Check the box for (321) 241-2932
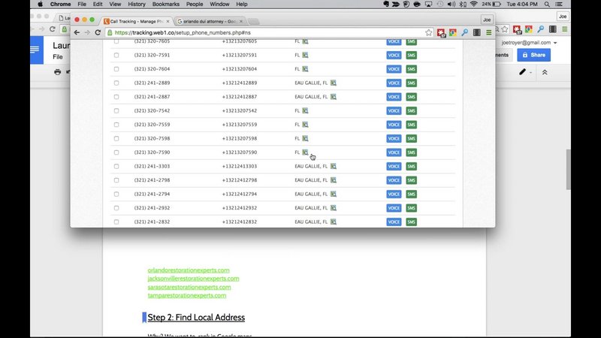This screenshot has width=601, height=338. (x=116, y=208)
